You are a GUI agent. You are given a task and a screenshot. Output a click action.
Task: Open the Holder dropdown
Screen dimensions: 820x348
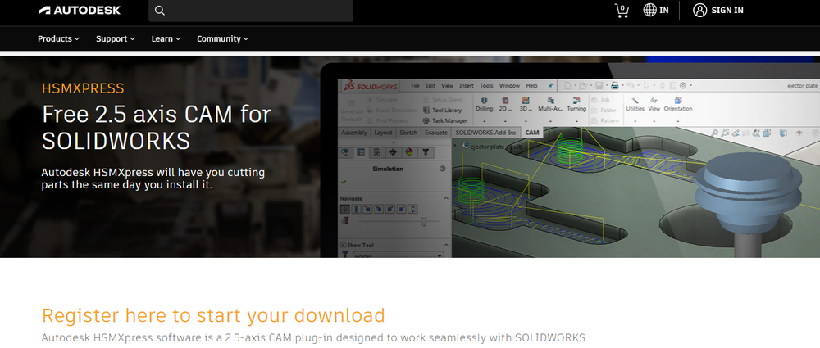(399, 255)
